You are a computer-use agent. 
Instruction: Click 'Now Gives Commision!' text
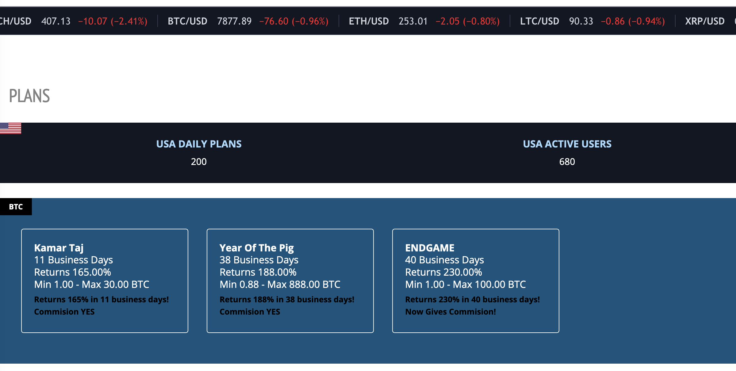click(450, 312)
